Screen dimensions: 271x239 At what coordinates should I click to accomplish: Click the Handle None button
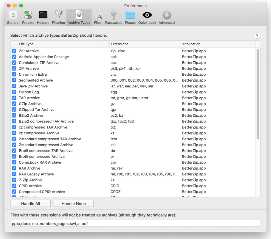point(74,204)
